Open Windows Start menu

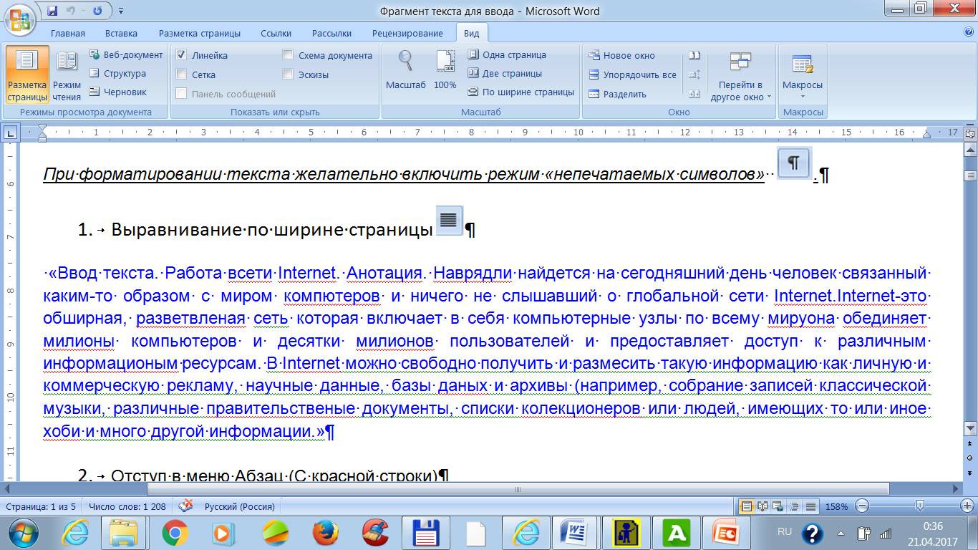coord(23,533)
